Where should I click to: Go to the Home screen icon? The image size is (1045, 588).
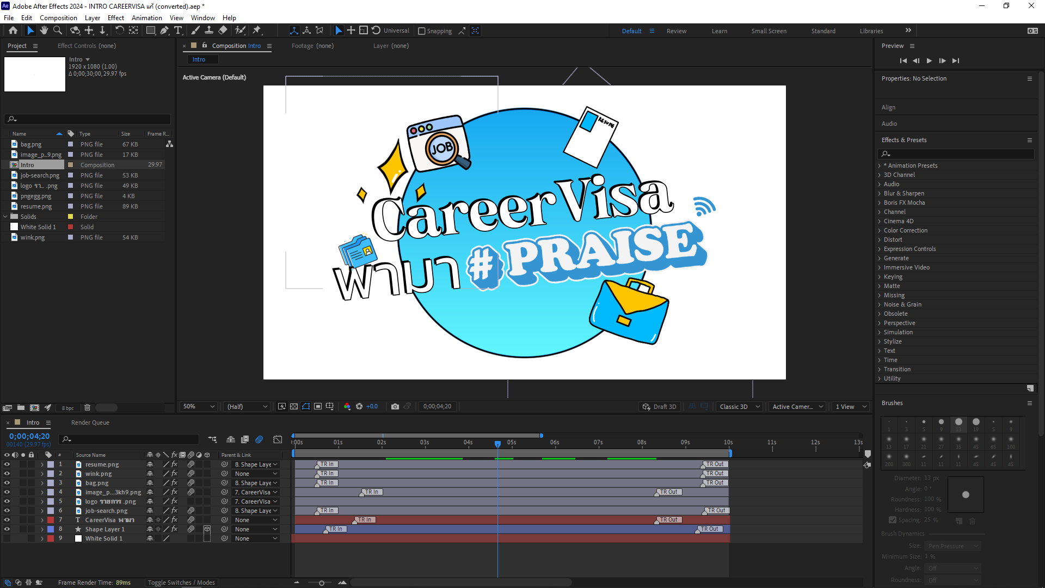click(x=13, y=30)
